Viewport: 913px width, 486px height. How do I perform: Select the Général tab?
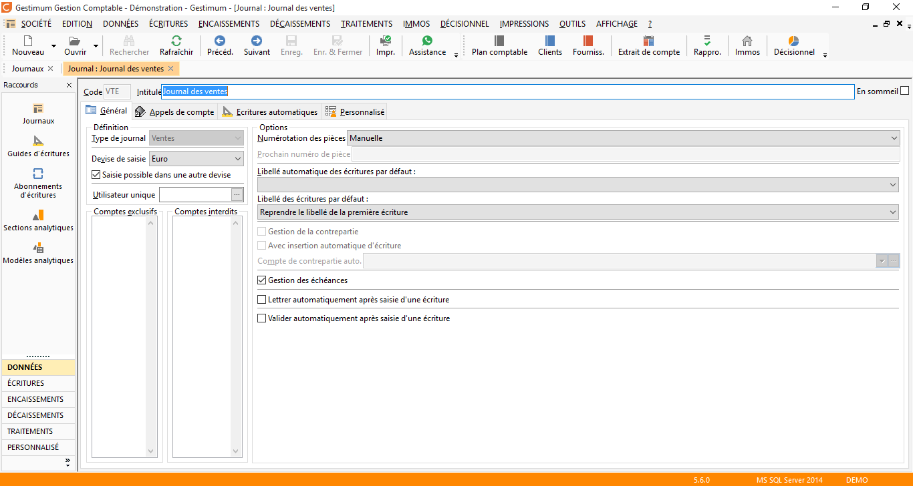tap(106, 111)
